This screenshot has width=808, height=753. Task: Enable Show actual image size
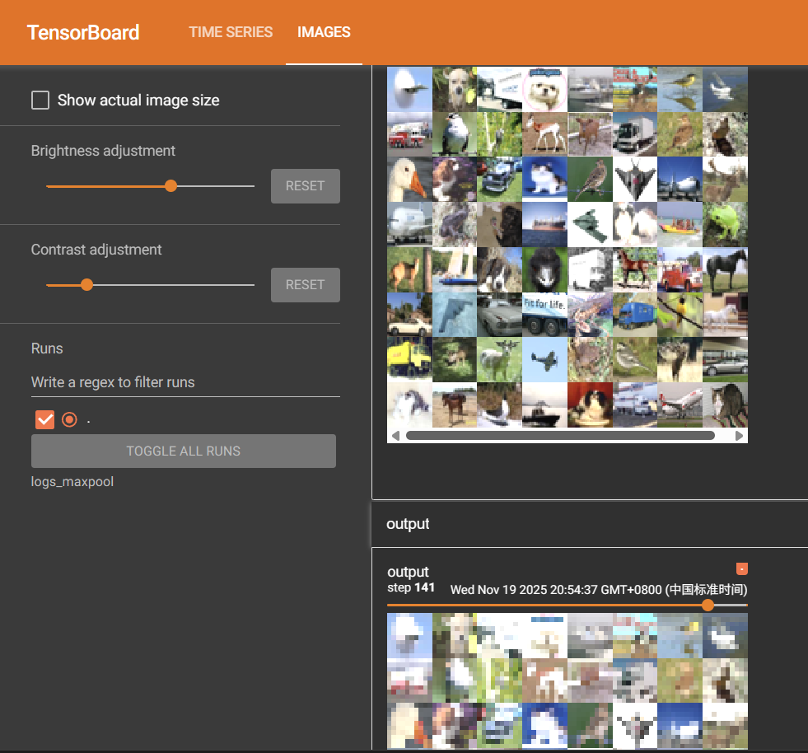click(40, 100)
